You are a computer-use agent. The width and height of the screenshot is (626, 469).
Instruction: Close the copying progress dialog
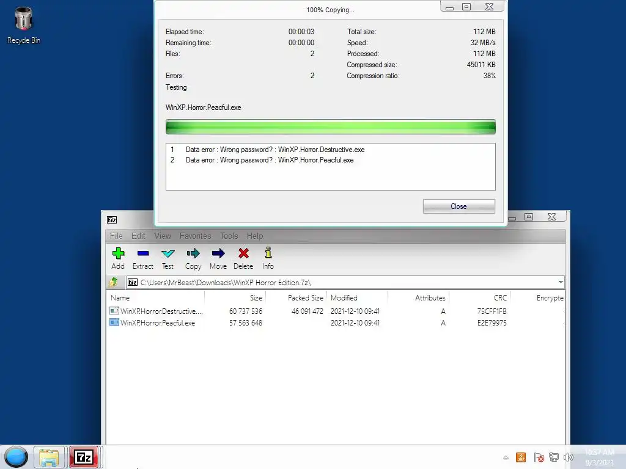coord(458,206)
